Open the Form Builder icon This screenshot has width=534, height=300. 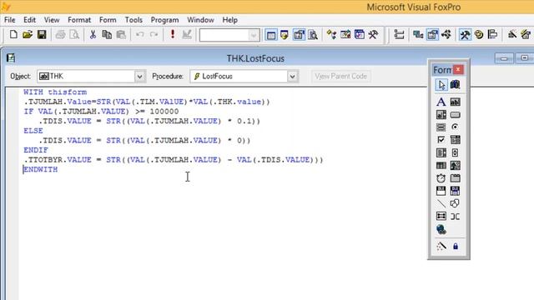(511, 34)
